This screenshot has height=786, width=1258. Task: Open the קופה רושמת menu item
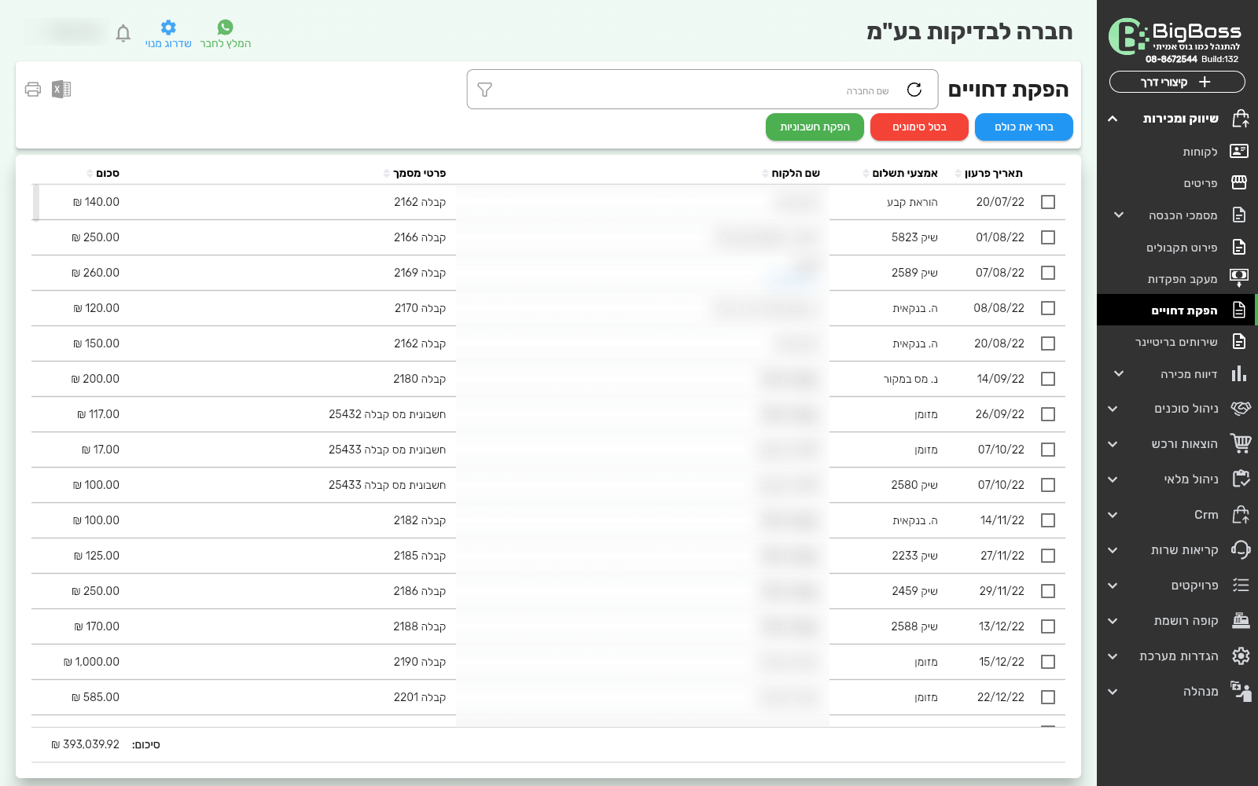pos(1177,621)
